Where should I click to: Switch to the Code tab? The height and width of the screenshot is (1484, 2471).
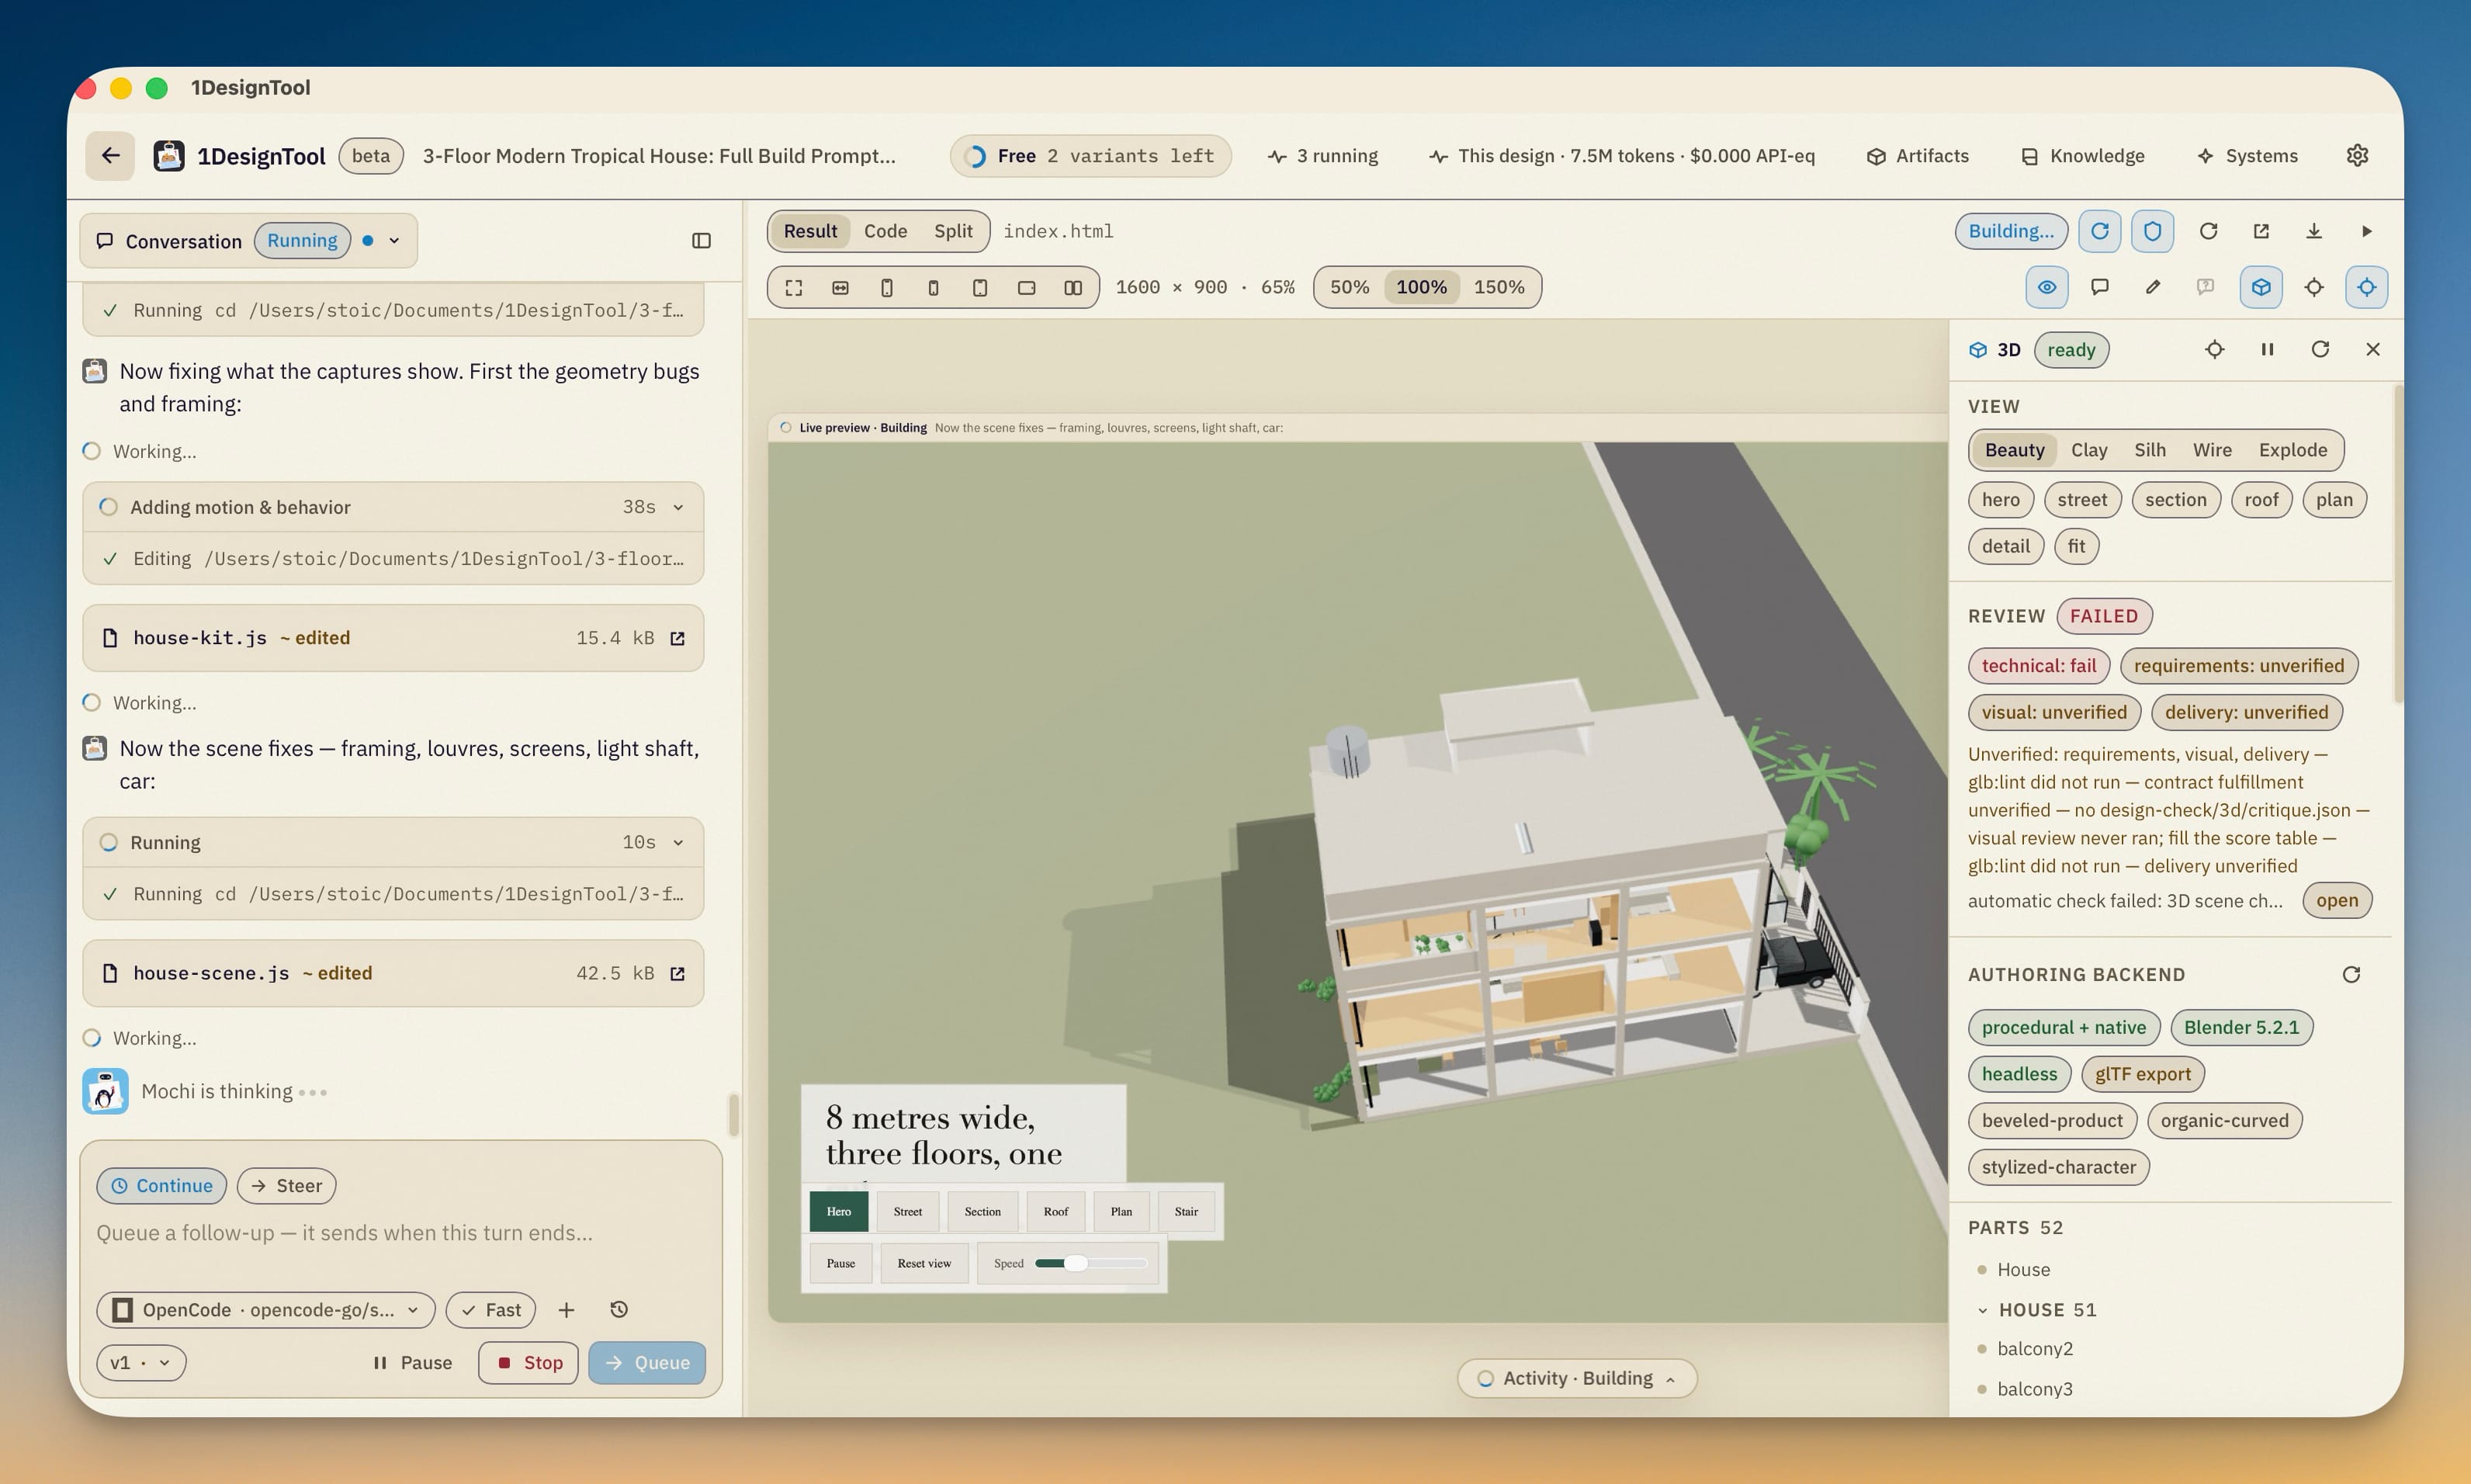pos(885,231)
